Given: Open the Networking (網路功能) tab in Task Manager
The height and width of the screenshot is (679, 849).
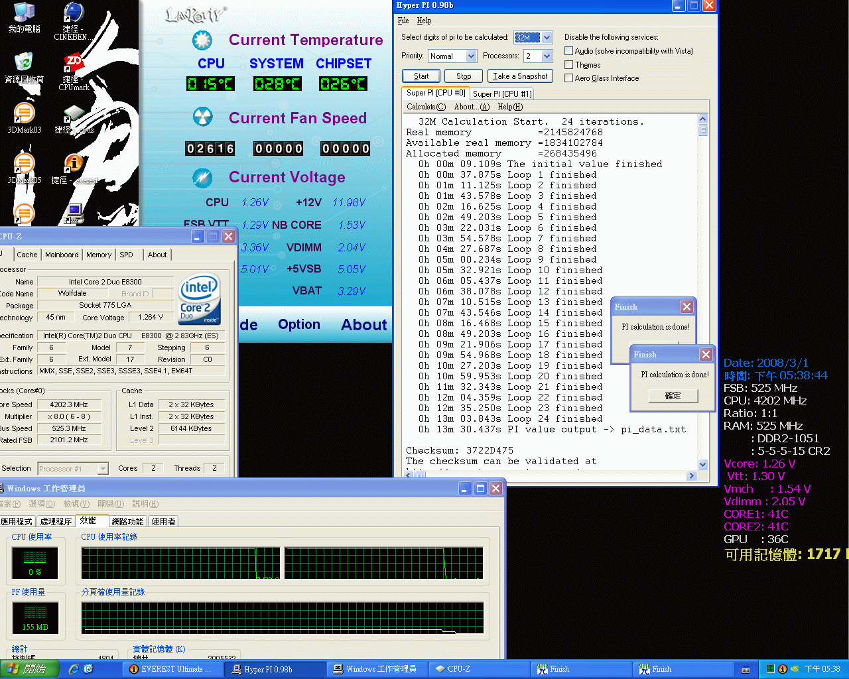Looking at the screenshot, I should [x=127, y=522].
